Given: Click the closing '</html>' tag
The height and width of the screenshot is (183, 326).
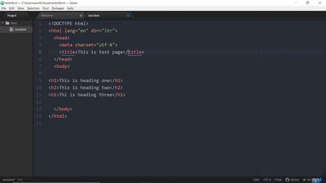Looking at the screenshot, I should [x=58, y=116].
